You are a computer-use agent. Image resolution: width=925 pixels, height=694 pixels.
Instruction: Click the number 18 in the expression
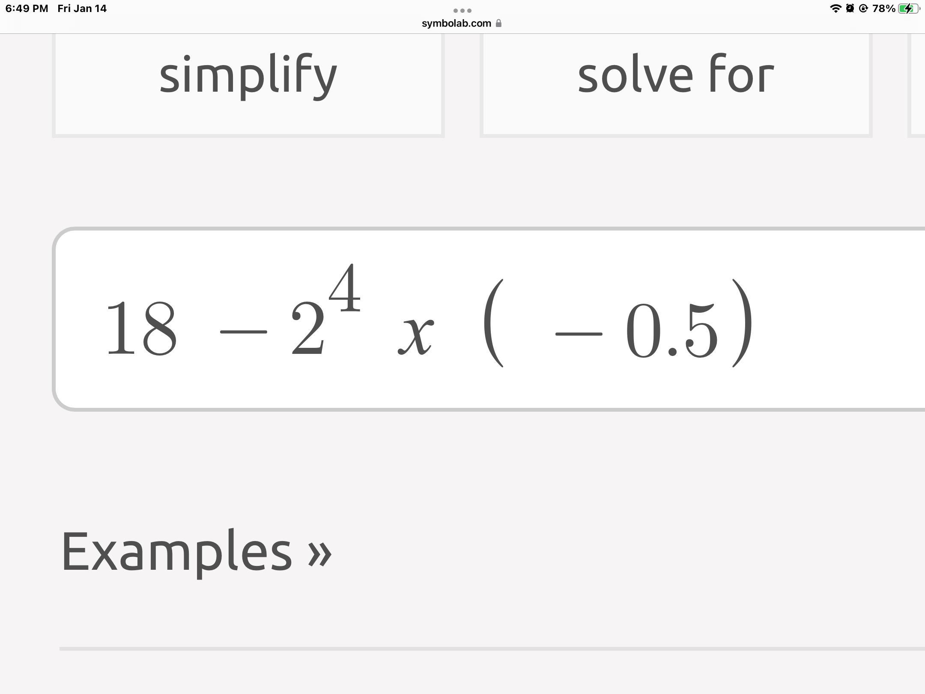tap(141, 329)
